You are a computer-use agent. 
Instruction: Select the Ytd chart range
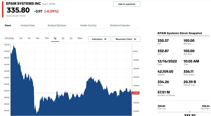(47, 38)
